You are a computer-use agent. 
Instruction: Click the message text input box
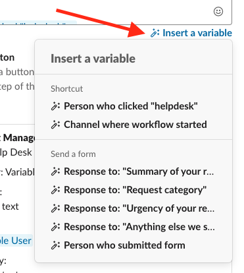tap(116, 12)
